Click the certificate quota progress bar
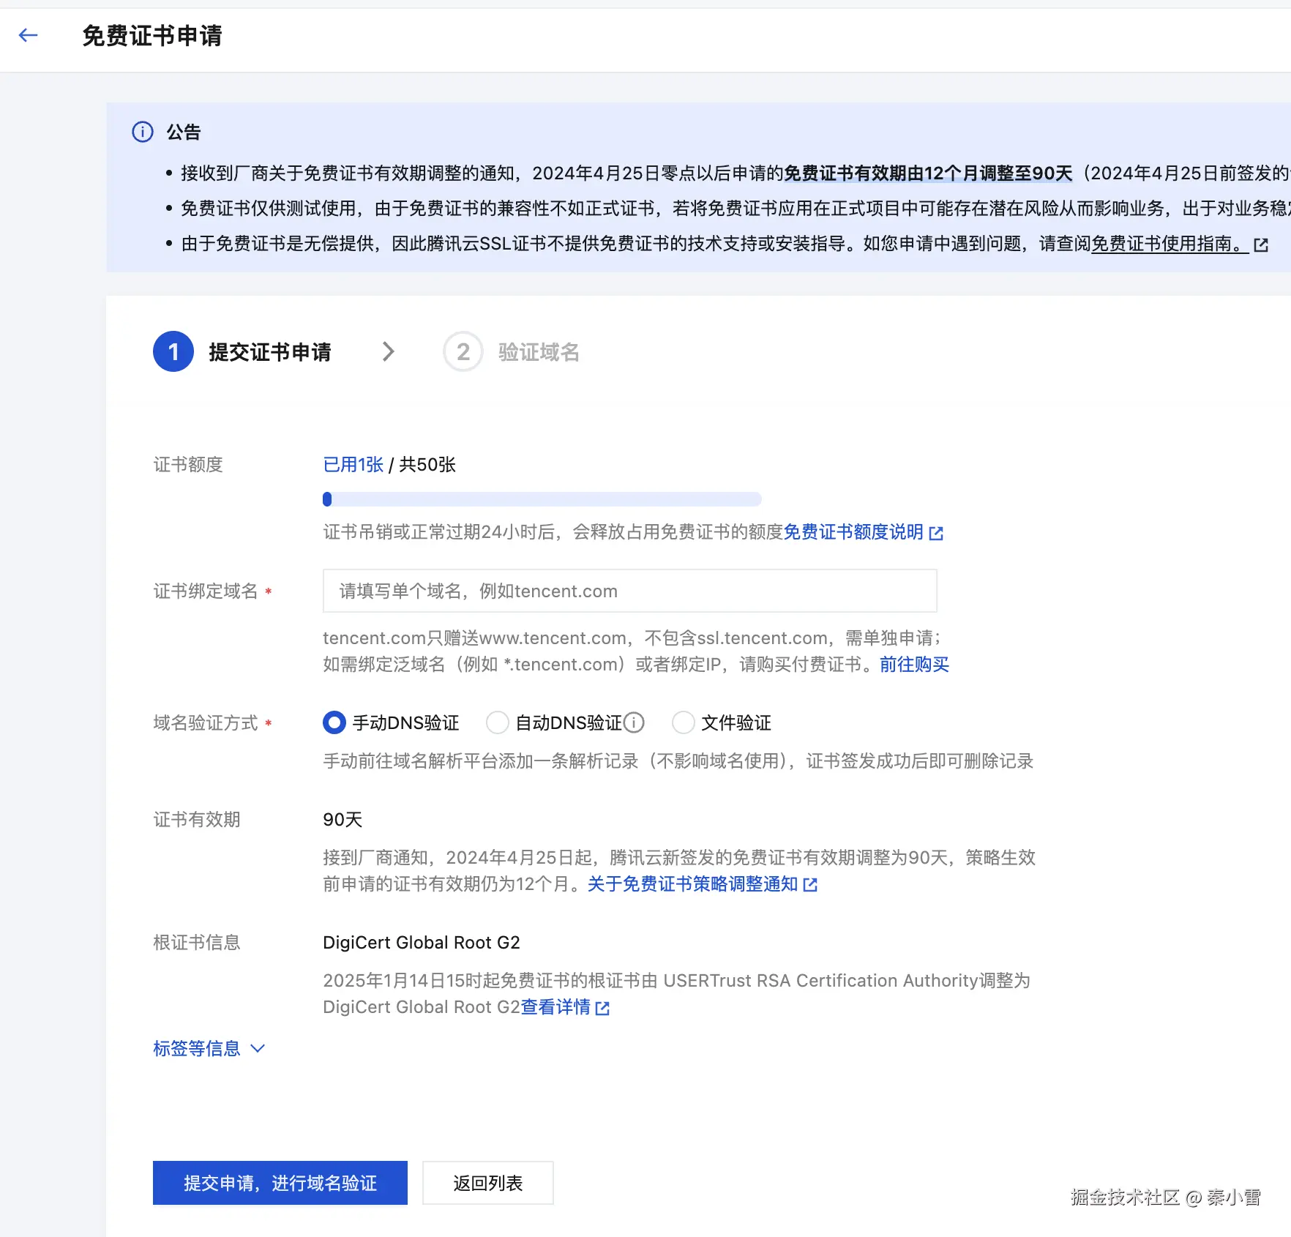Image resolution: width=1291 pixels, height=1237 pixels. [x=542, y=499]
